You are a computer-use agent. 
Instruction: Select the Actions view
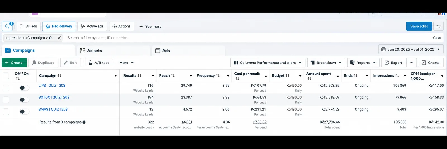122,26
